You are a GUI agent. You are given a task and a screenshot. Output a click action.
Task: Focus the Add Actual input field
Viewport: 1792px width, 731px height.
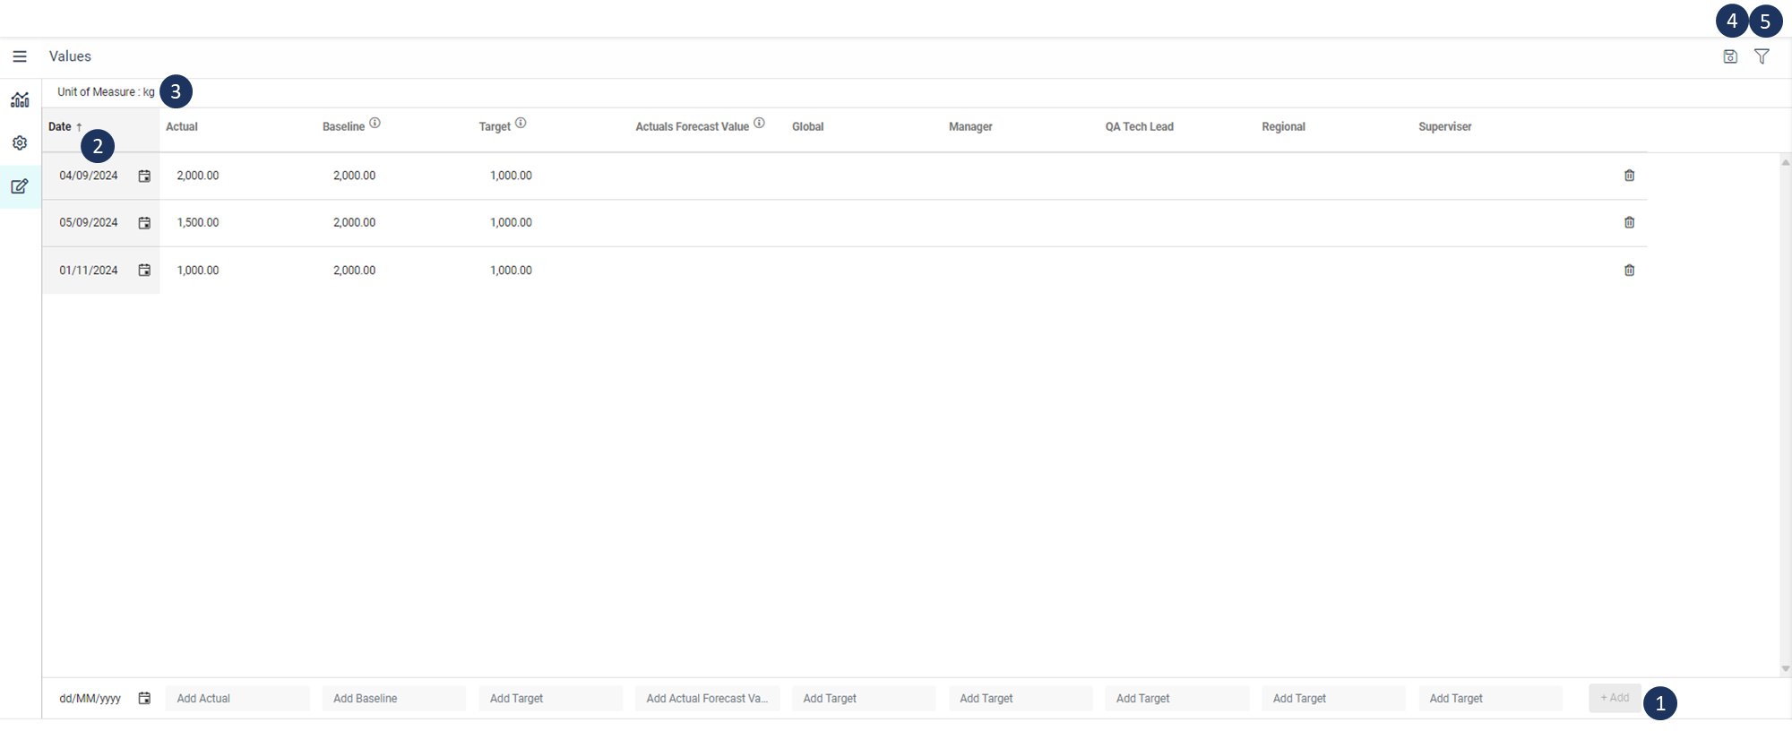coord(237,699)
